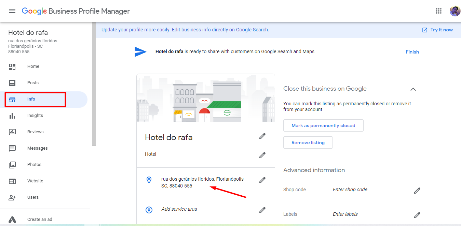This screenshot has height=226, width=461.
Task: Click Mark as permanently closed button
Action: tap(323, 125)
